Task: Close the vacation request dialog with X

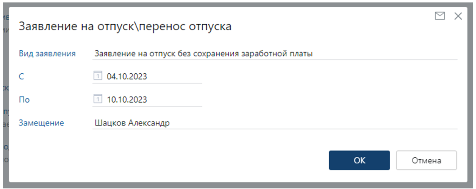Action: pos(458,16)
